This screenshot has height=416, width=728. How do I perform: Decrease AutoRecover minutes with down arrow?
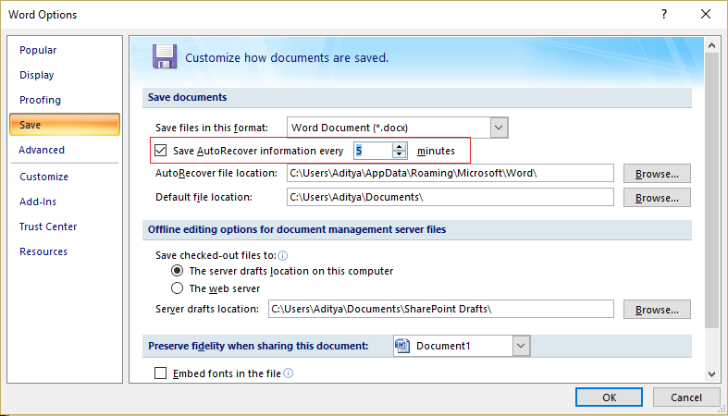click(x=399, y=154)
